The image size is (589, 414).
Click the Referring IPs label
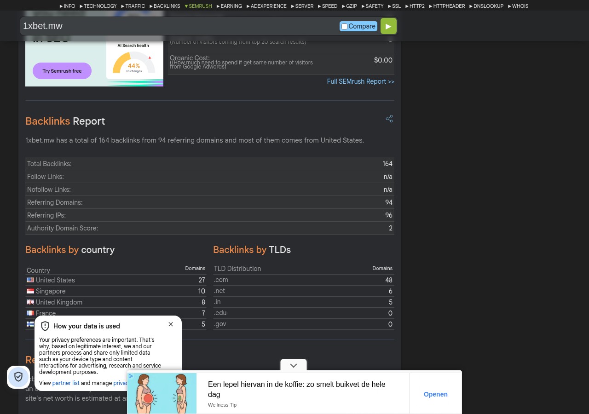[46, 215]
